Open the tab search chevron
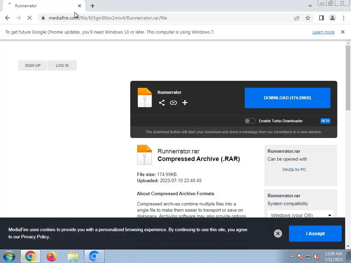The image size is (351, 263). coord(310,6)
